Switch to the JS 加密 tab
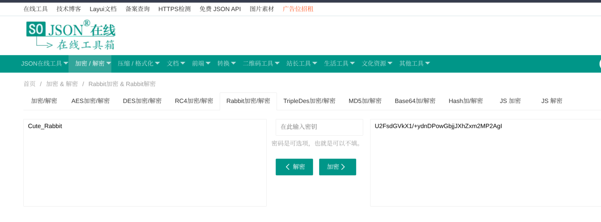 click(510, 101)
